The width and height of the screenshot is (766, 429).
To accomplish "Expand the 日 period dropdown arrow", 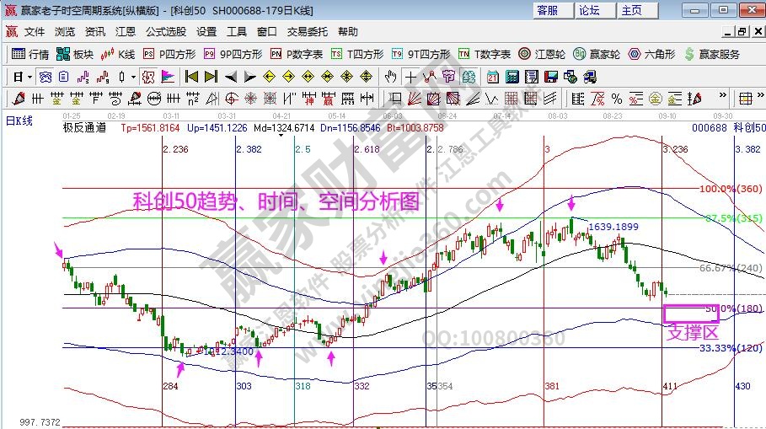I will (x=29, y=77).
